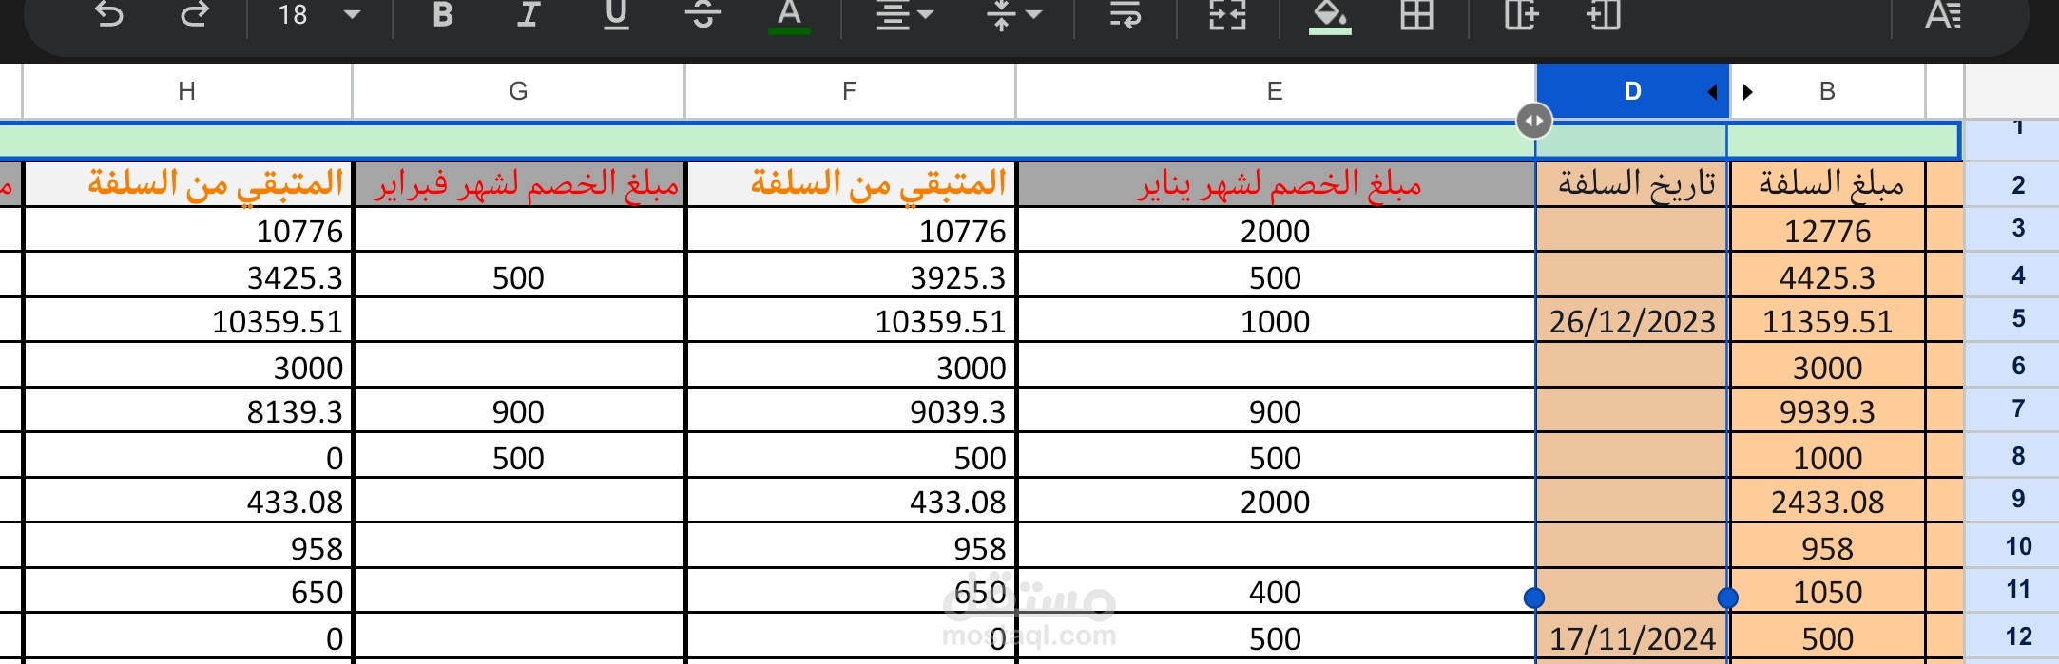Select cell with value 2433.08

pos(1827,502)
